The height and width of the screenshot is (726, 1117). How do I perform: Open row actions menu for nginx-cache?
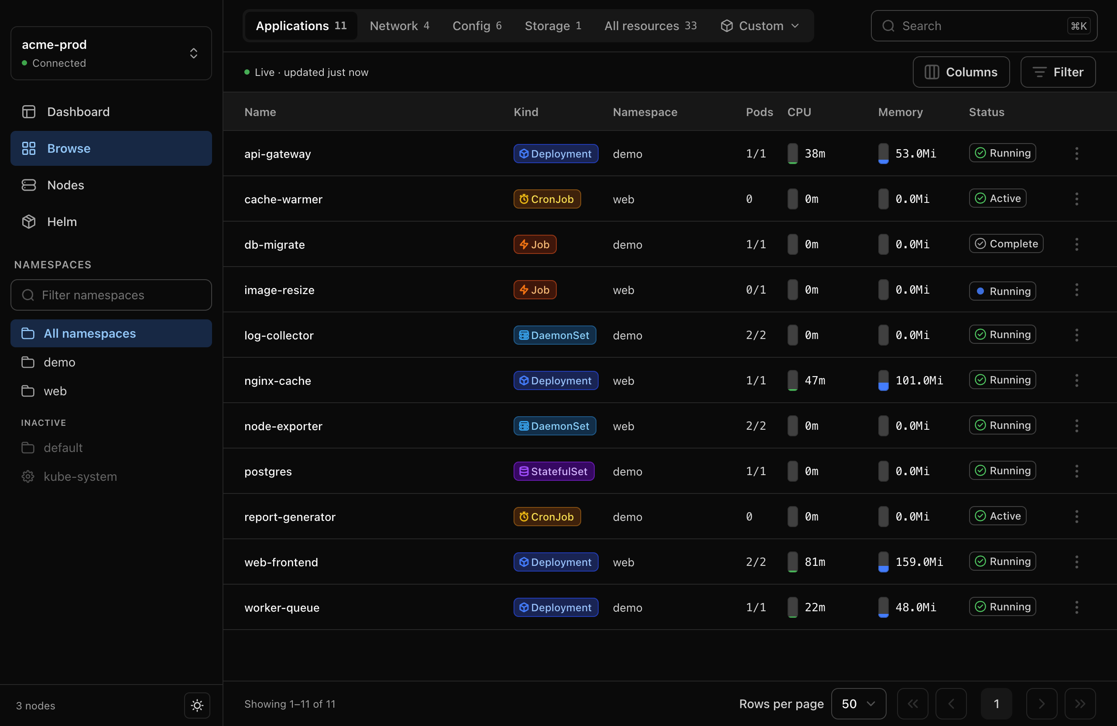[x=1076, y=380]
